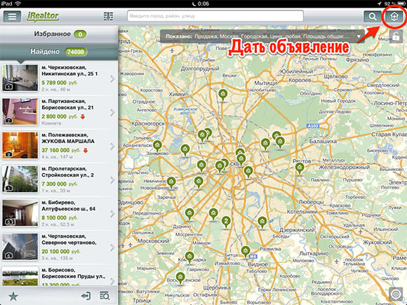Switch to the Избранное tab
Image resolution: width=407 pixels, height=305 pixels.
pos(59,34)
